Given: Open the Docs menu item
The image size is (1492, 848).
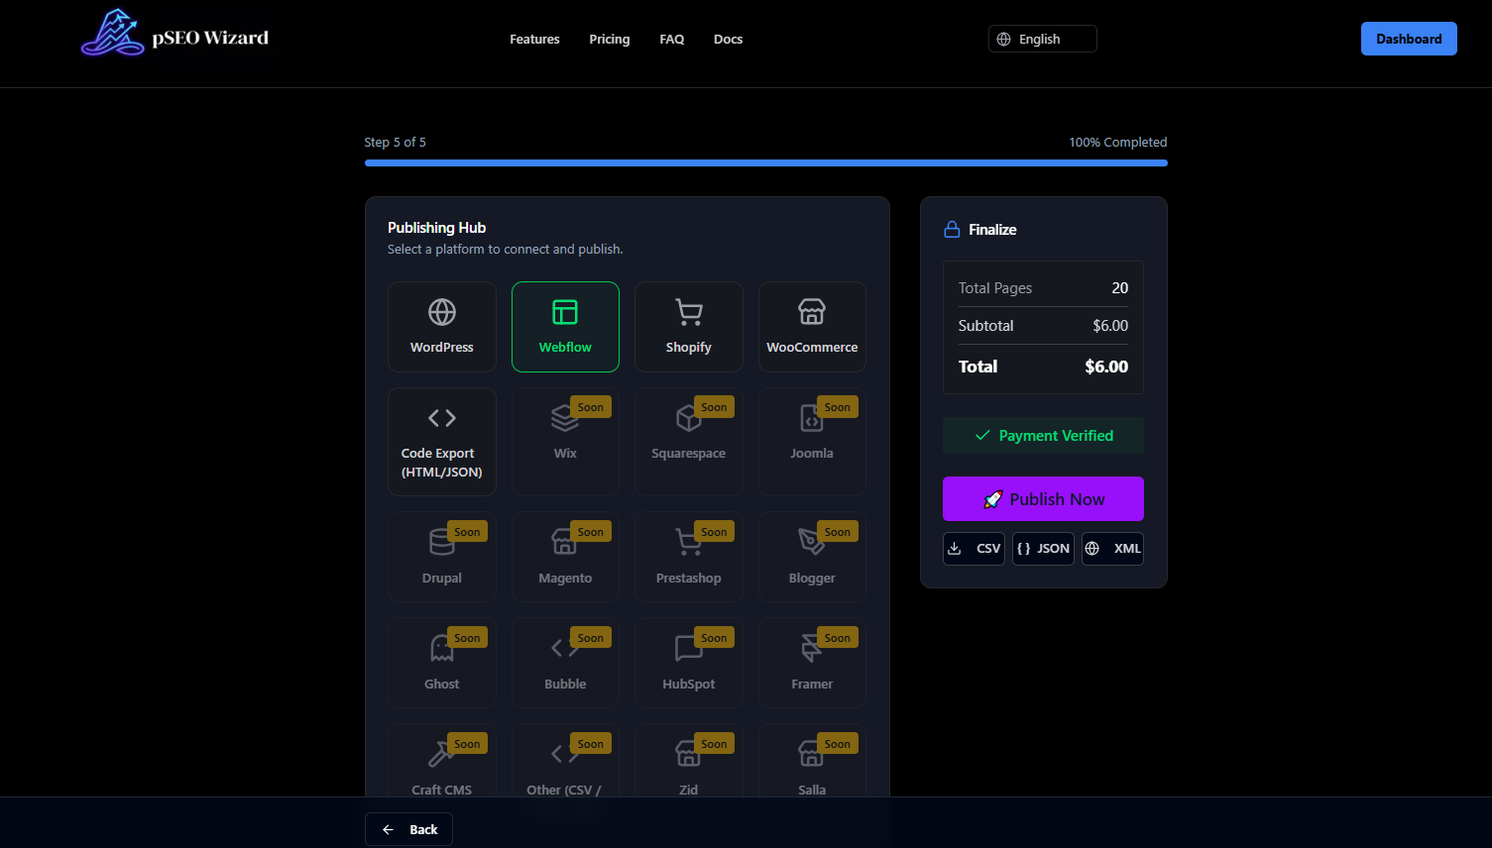Looking at the screenshot, I should coord(728,39).
